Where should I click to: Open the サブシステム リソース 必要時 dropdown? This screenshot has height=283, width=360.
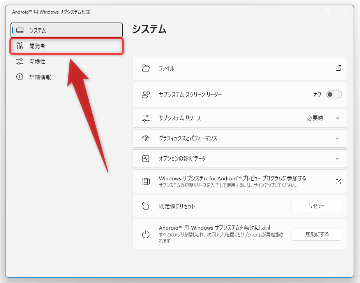[323, 118]
